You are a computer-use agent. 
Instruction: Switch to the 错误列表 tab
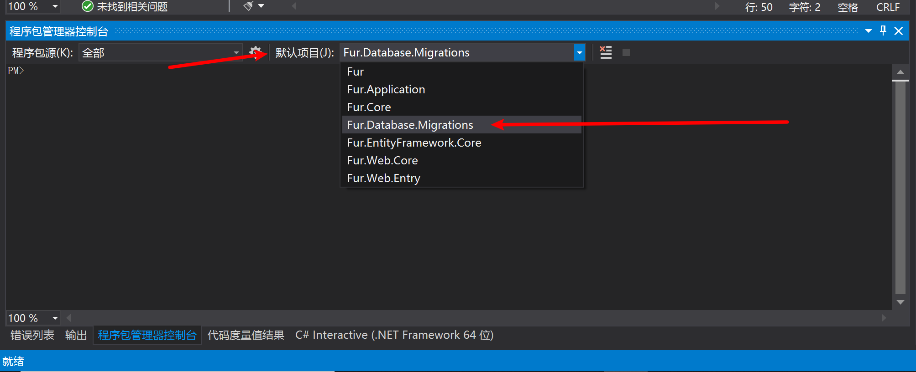click(x=32, y=336)
